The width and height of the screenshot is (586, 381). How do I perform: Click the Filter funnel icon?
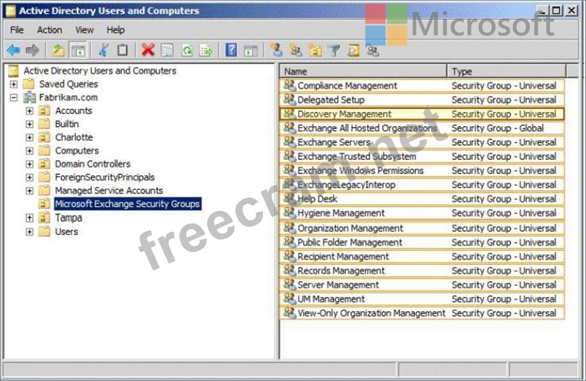334,50
